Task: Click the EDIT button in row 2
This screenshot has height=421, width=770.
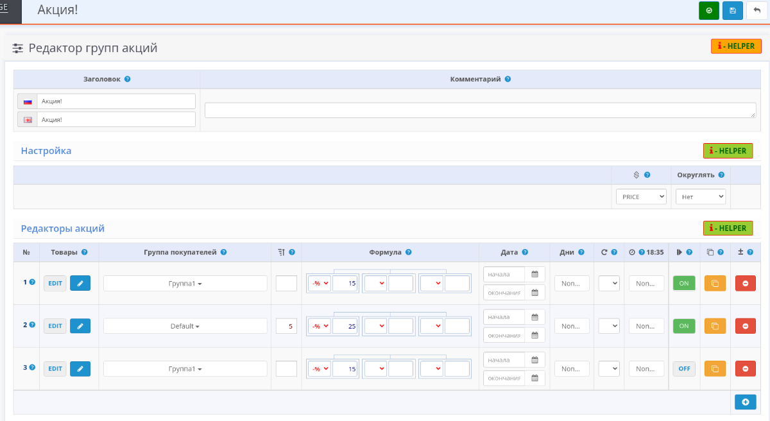Action: (55, 326)
